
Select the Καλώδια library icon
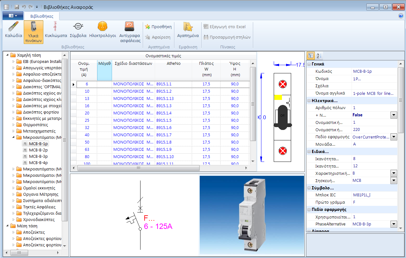point(12,30)
